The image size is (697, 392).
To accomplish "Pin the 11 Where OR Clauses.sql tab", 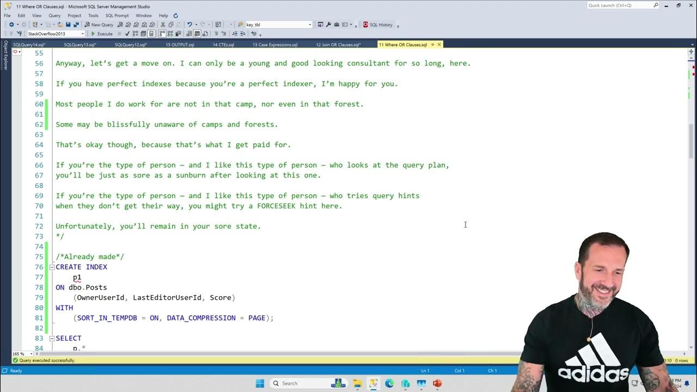I will tap(432, 45).
